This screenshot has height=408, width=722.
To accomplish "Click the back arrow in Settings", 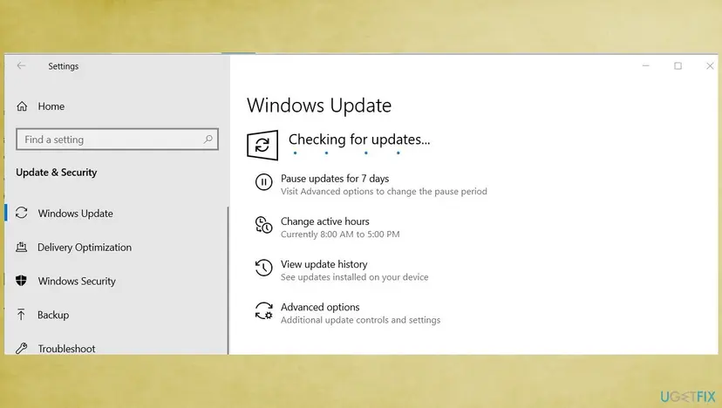I will [x=21, y=66].
